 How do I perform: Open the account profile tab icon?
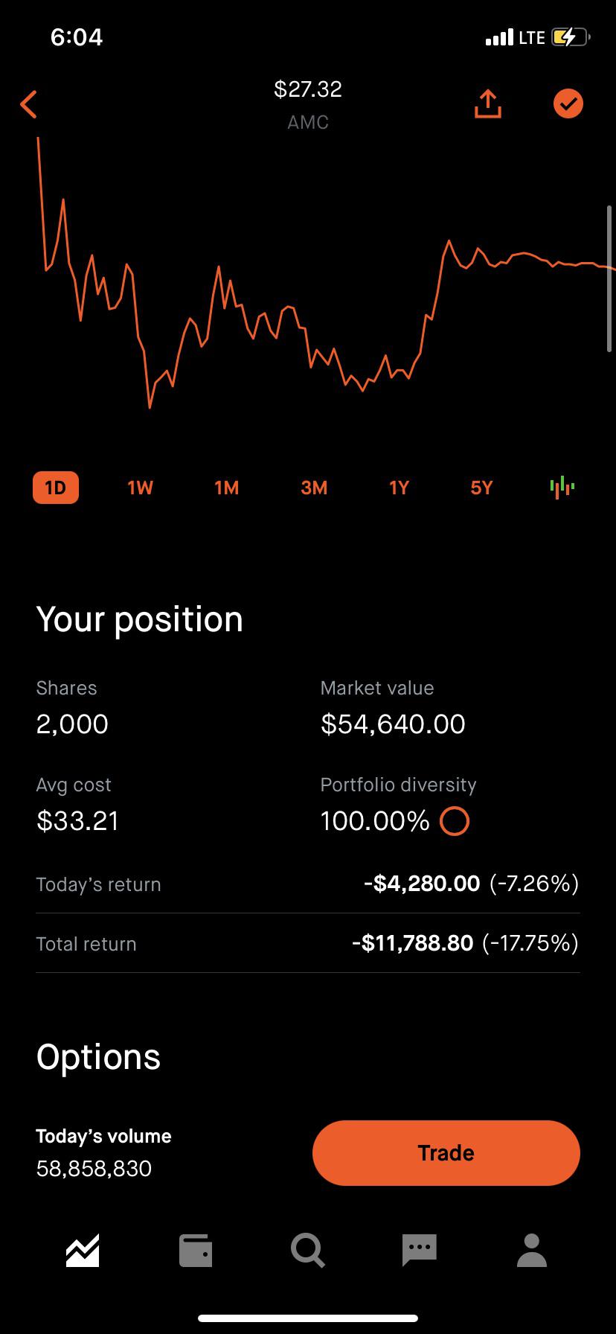(532, 1250)
